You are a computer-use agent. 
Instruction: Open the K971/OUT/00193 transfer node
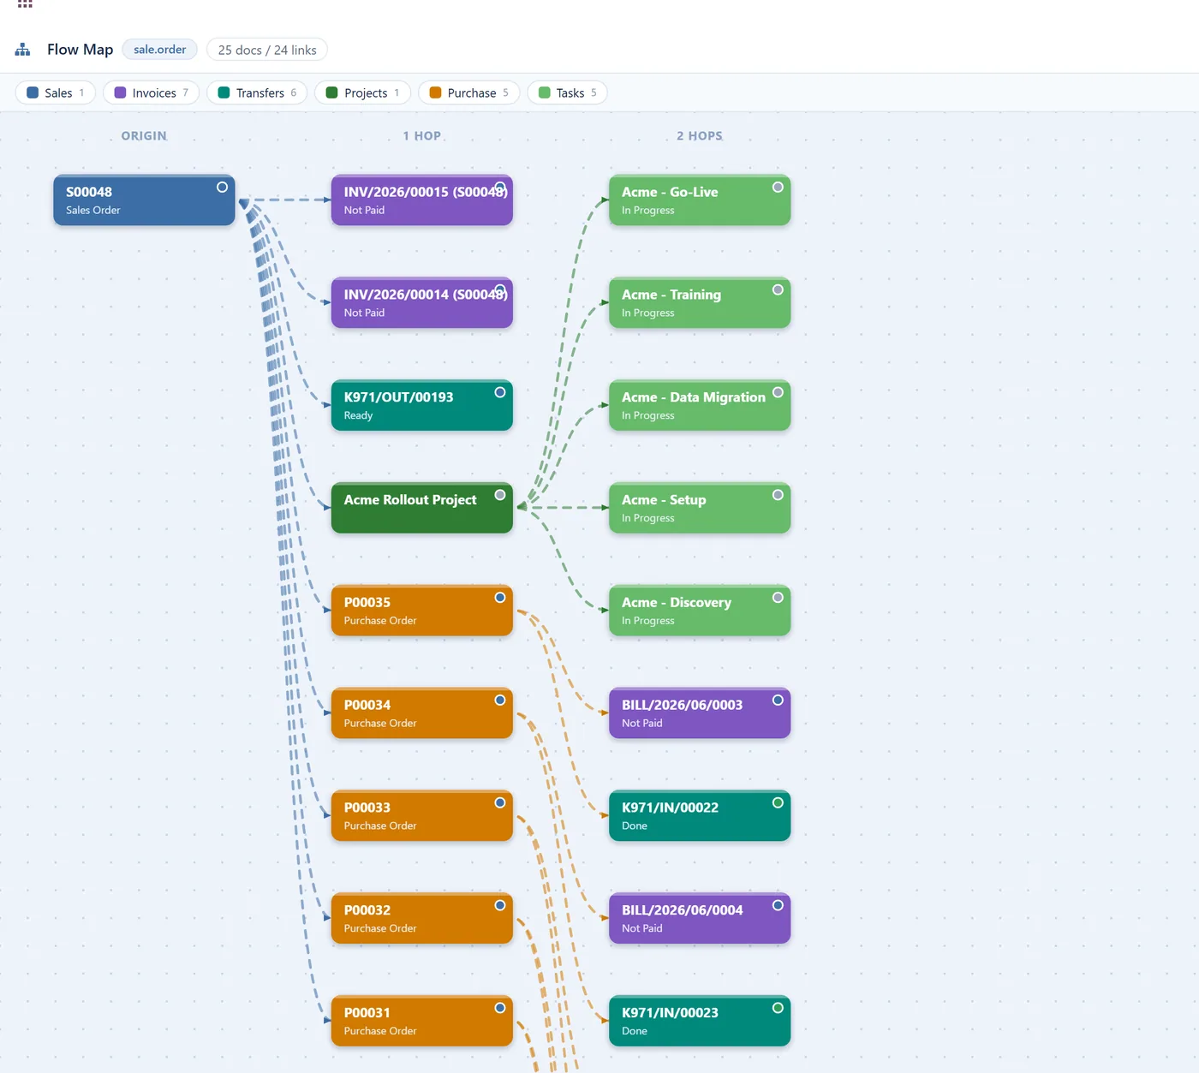[421, 406]
